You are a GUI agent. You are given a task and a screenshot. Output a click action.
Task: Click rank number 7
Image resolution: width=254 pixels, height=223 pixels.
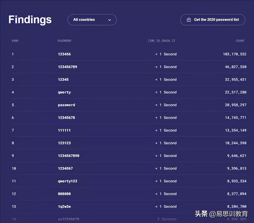point(13,130)
